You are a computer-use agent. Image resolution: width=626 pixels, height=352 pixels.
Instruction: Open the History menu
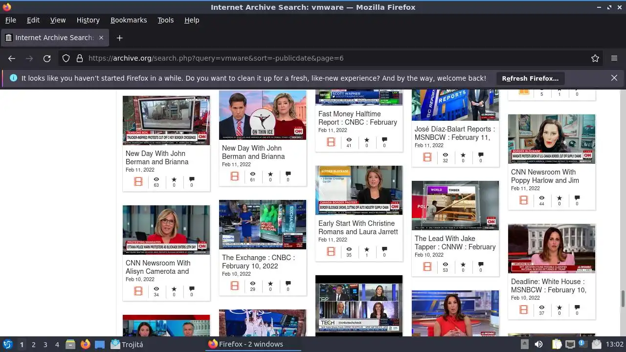(88, 20)
